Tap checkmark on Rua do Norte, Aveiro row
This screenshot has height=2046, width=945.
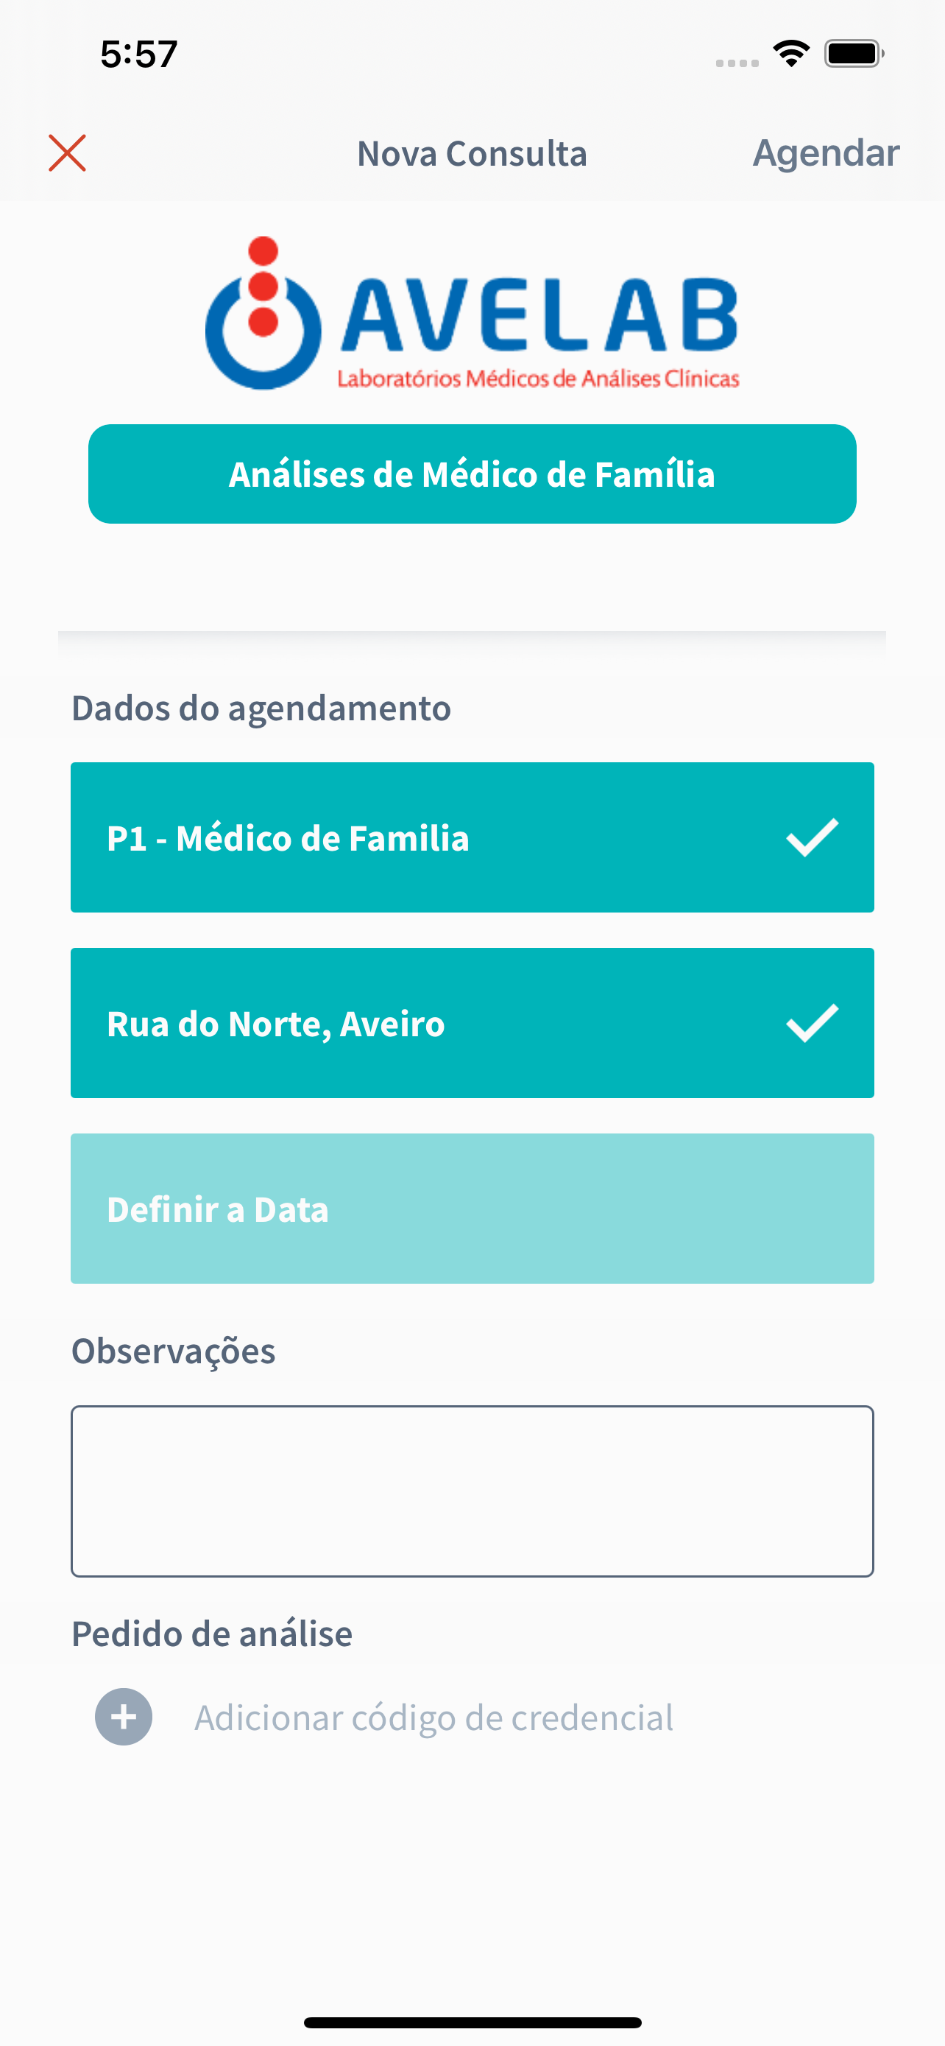tap(813, 1023)
